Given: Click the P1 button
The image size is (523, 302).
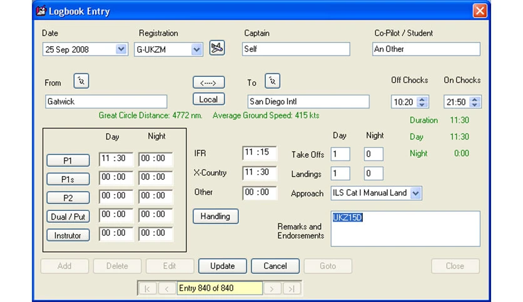Looking at the screenshot, I should point(68,160).
